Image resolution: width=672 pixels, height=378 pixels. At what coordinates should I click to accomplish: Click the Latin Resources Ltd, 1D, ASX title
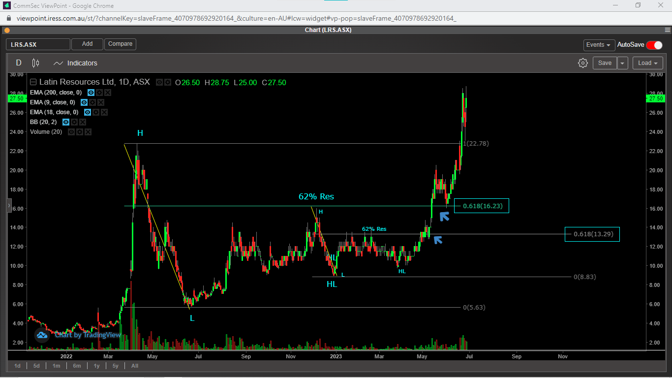point(94,82)
